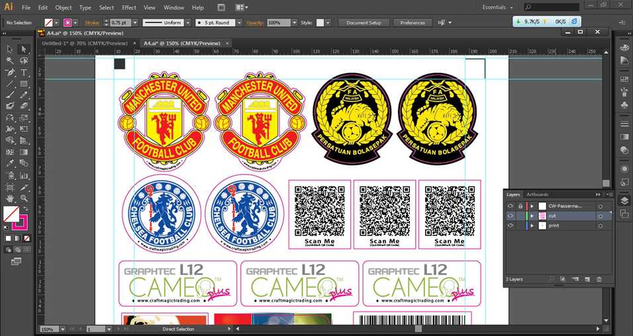Screen dimensions: 633x336
Task: Hide the cut layer with its eye icon
Action: (x=511, y=216)
